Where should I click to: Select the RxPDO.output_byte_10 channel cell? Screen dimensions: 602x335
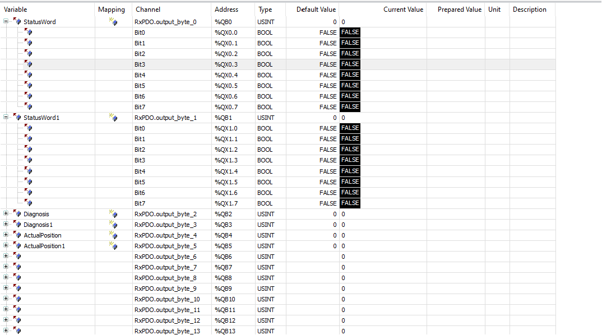tap(167, 299)
